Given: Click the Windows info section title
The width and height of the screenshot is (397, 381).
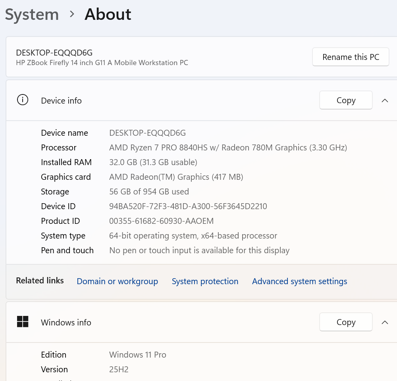Looking at the screenshot, I should click(x=66, y=322).
